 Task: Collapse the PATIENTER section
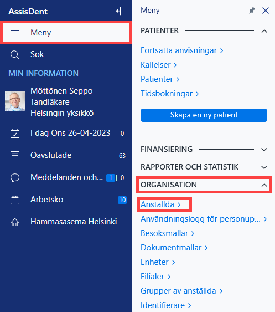point(264,31)
